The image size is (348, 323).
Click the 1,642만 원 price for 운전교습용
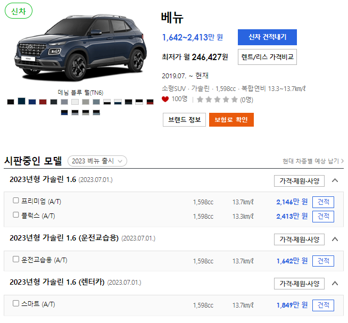tap(292, 261)
